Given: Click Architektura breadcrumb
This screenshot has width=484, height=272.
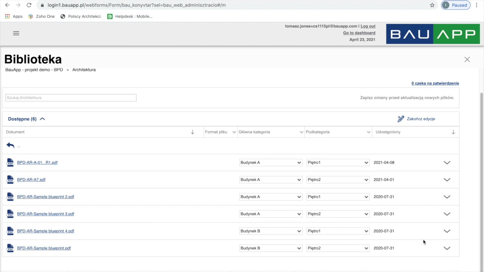Looking at the screenshot, I should click(84, 70).
